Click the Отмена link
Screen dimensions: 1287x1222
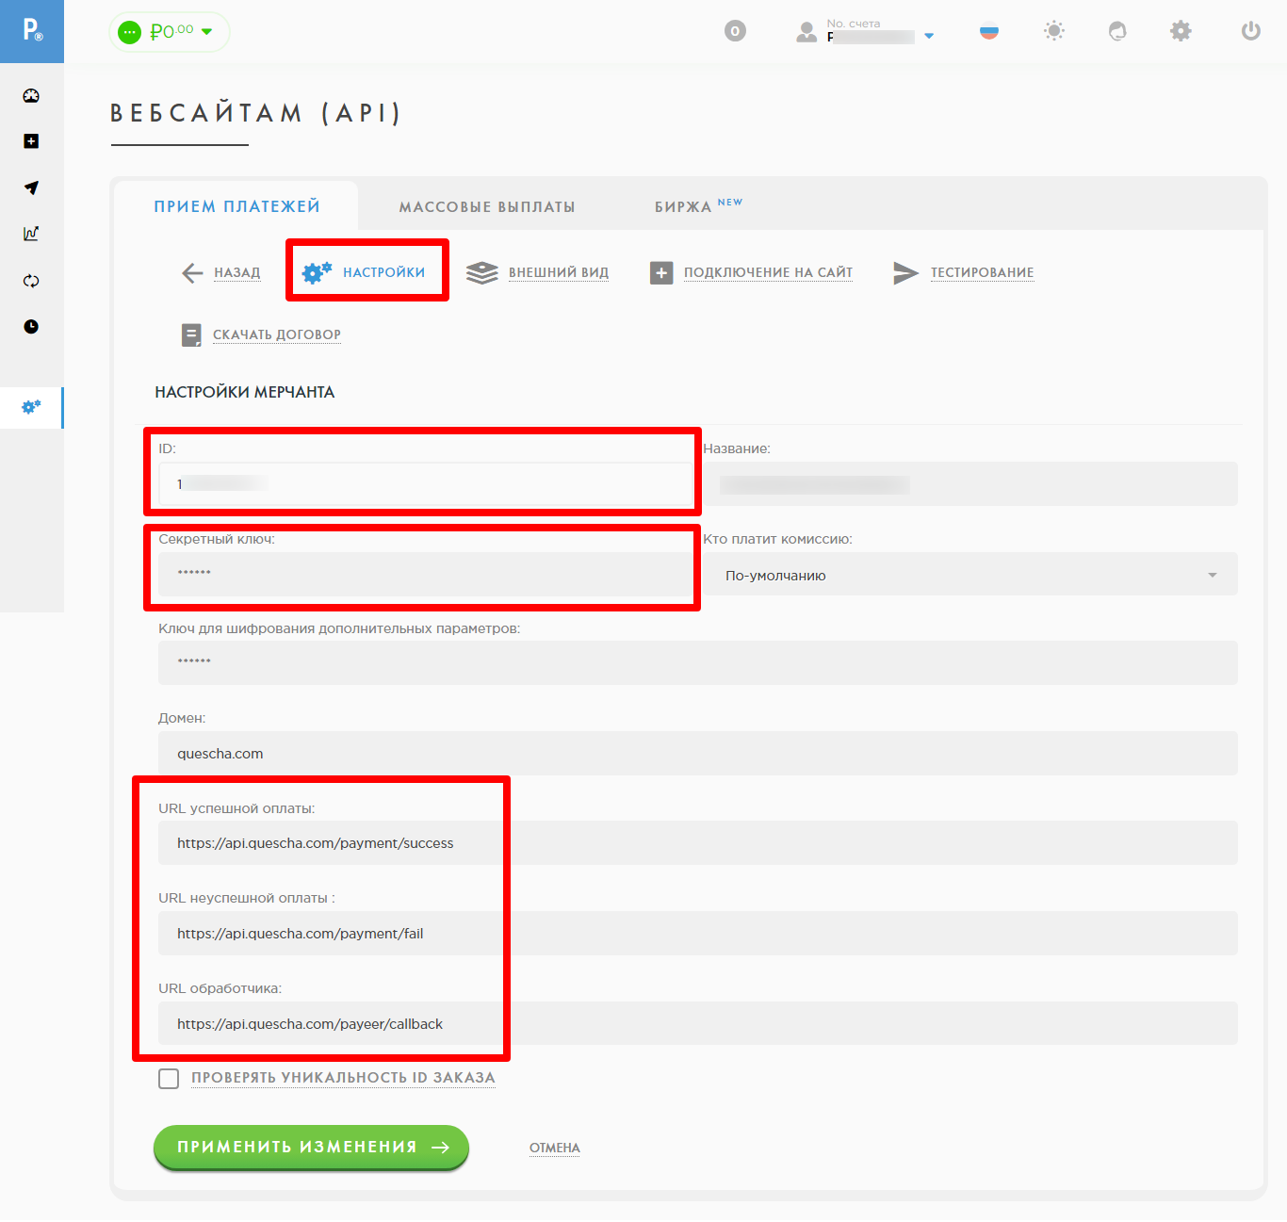[554, 1148]
